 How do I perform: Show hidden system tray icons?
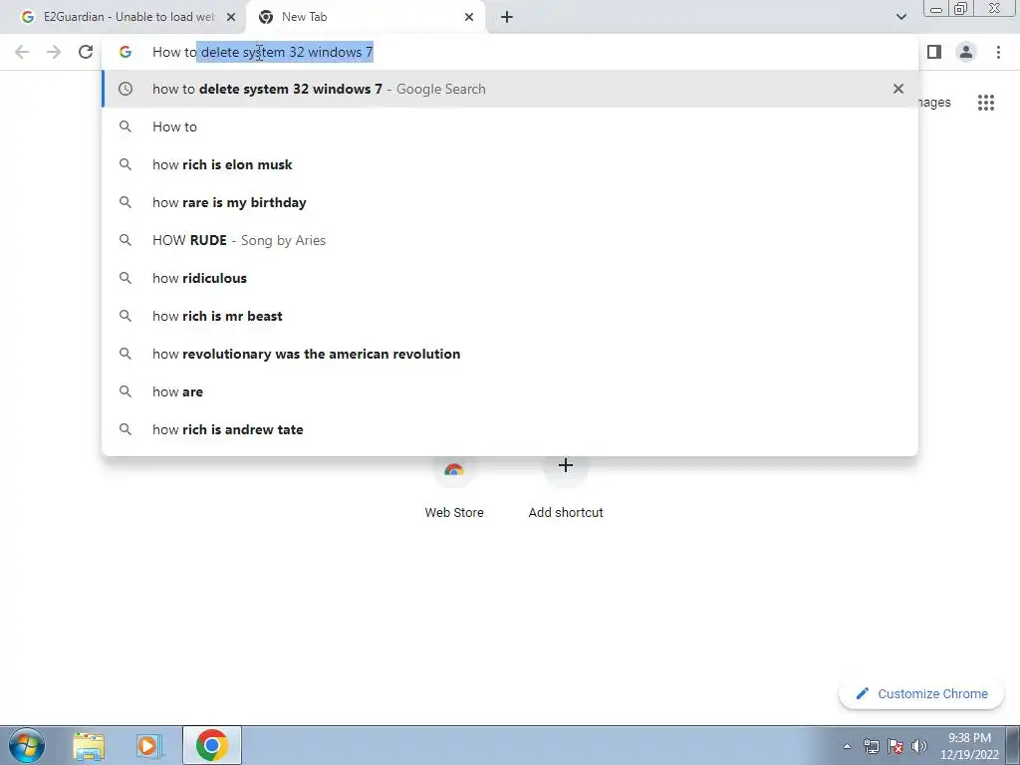(847, 746)
